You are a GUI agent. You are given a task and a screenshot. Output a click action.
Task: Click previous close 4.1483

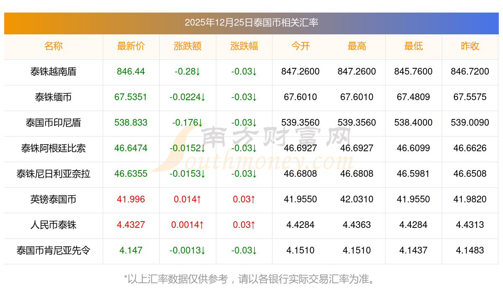470,251
